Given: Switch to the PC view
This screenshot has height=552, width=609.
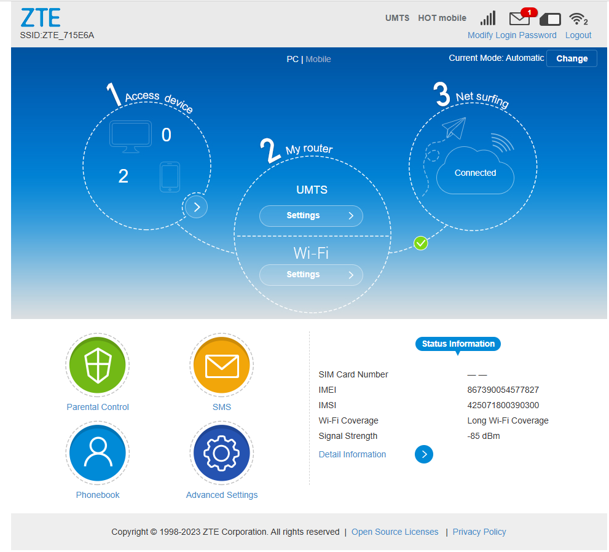Looking at the screenshot, I should [x=293, y=59].
